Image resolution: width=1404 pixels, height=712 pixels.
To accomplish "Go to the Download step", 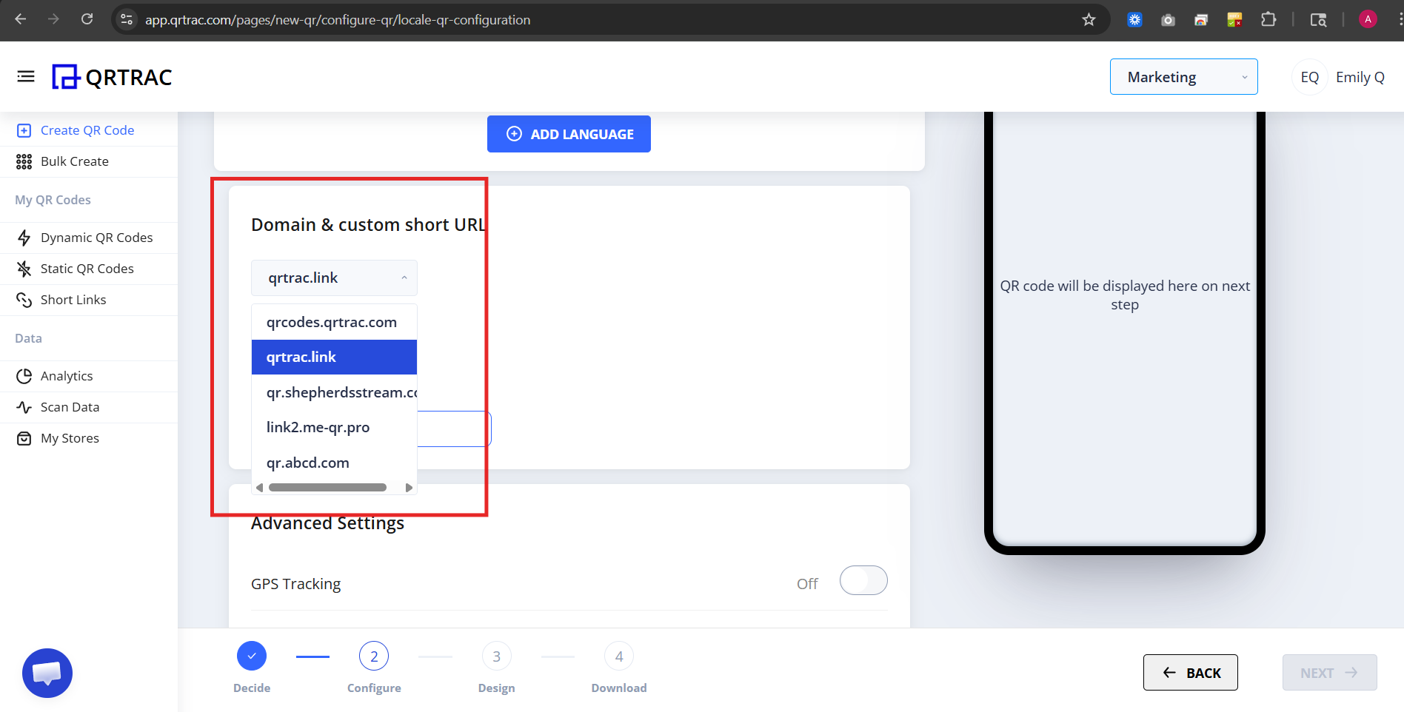I will tap(618, 656).
